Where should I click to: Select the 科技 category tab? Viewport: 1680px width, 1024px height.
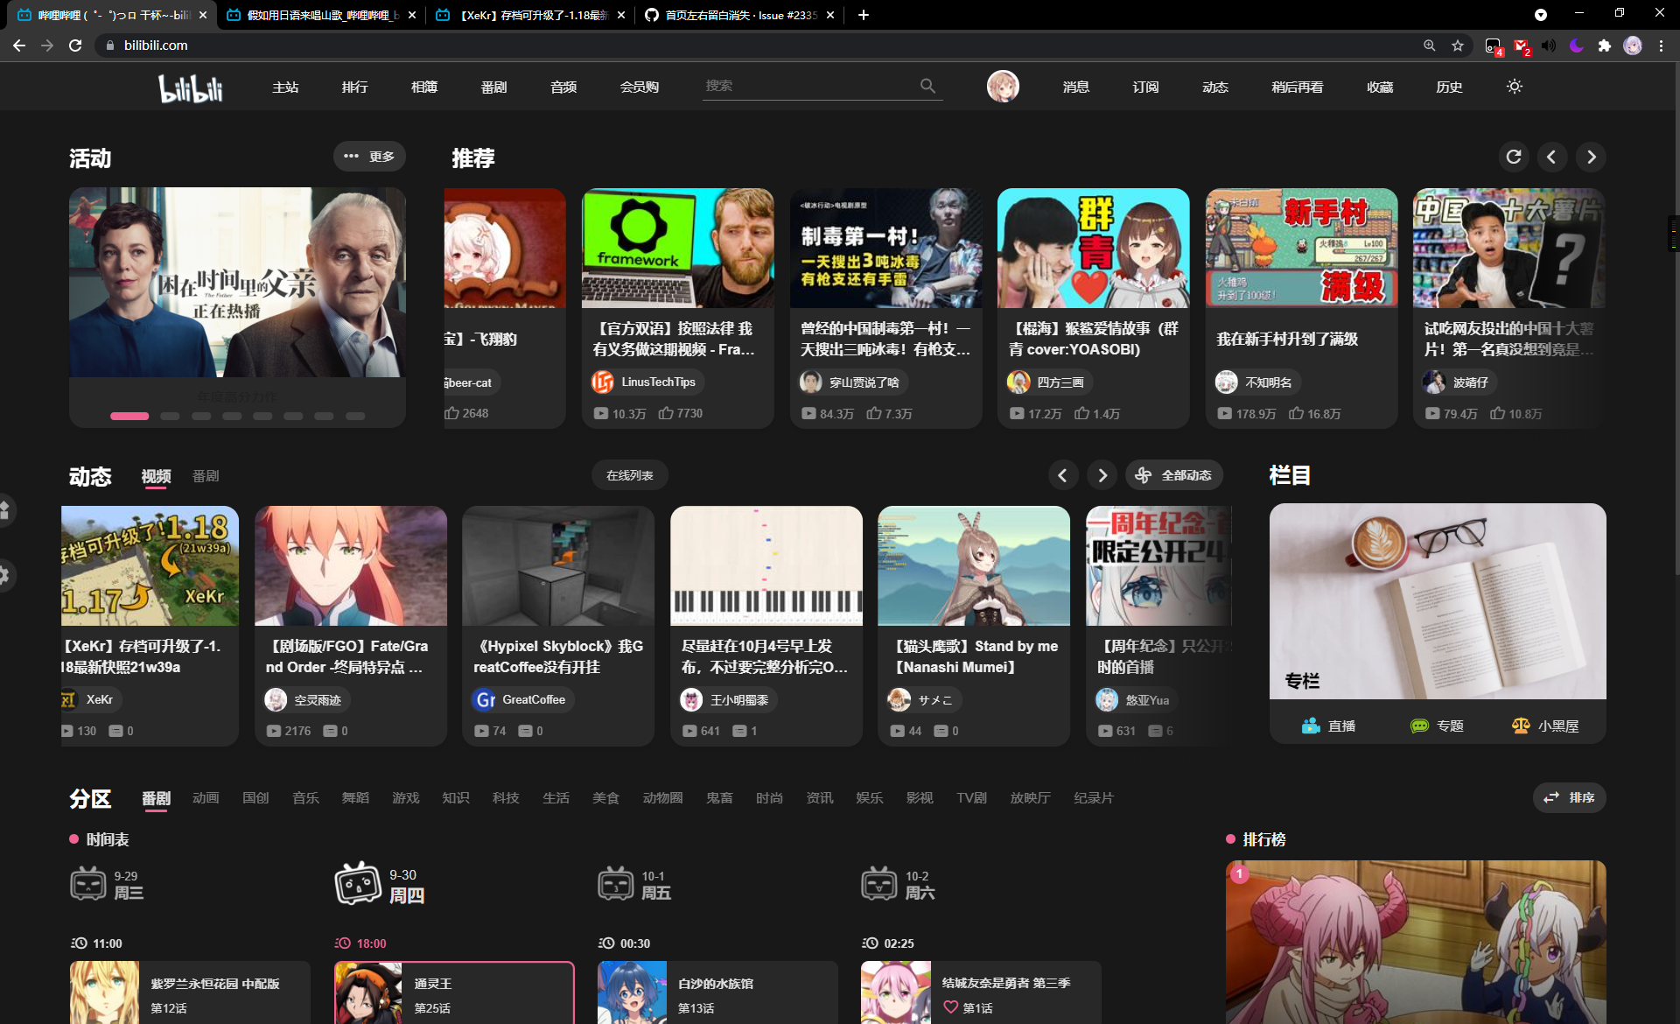tap(506, 797)
